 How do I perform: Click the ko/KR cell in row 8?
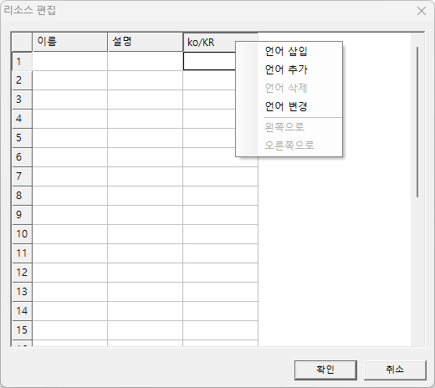pyautogui.click(x=221, y=196)
